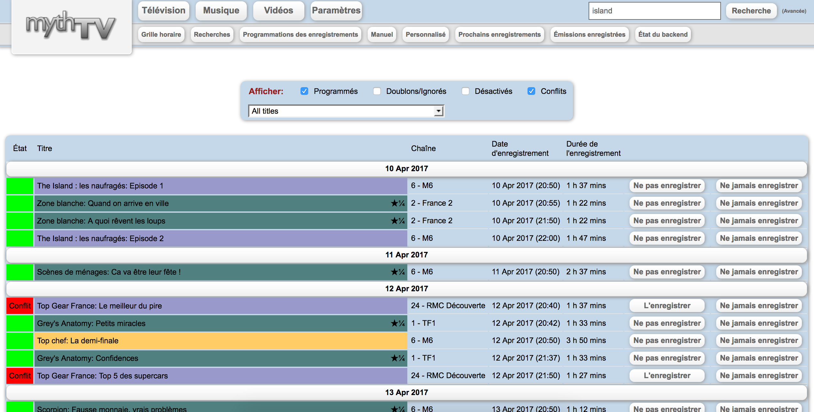Click the star rating on Scènes de ménages row

(398, 272)
